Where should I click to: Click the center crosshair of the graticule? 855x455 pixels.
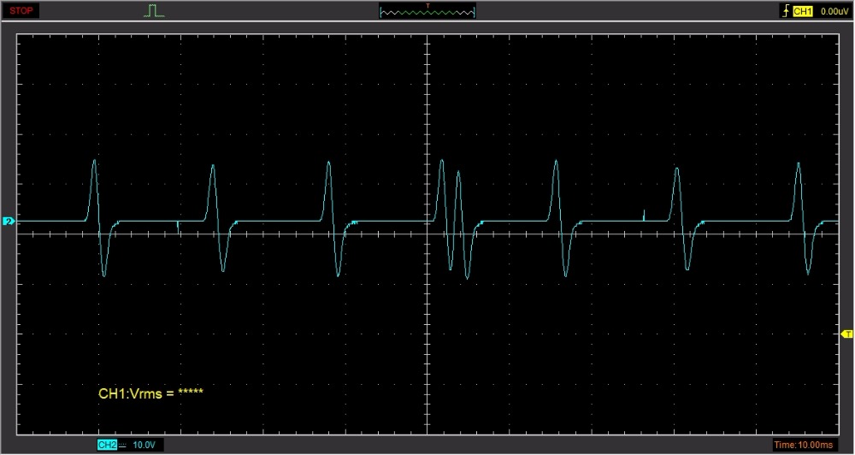pyautogui.click(x=427, y=232)
